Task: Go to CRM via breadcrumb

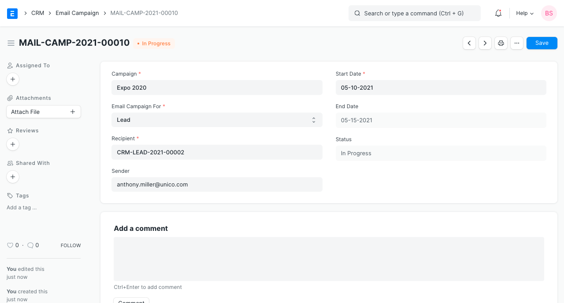Action: click(37, 13)
